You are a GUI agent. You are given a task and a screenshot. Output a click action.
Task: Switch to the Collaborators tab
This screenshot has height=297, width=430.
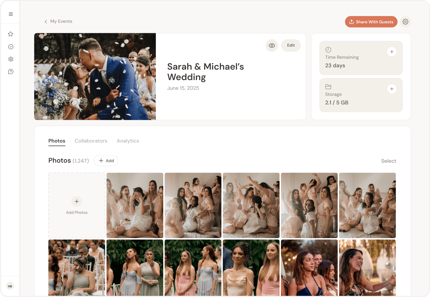pos(91,141)
